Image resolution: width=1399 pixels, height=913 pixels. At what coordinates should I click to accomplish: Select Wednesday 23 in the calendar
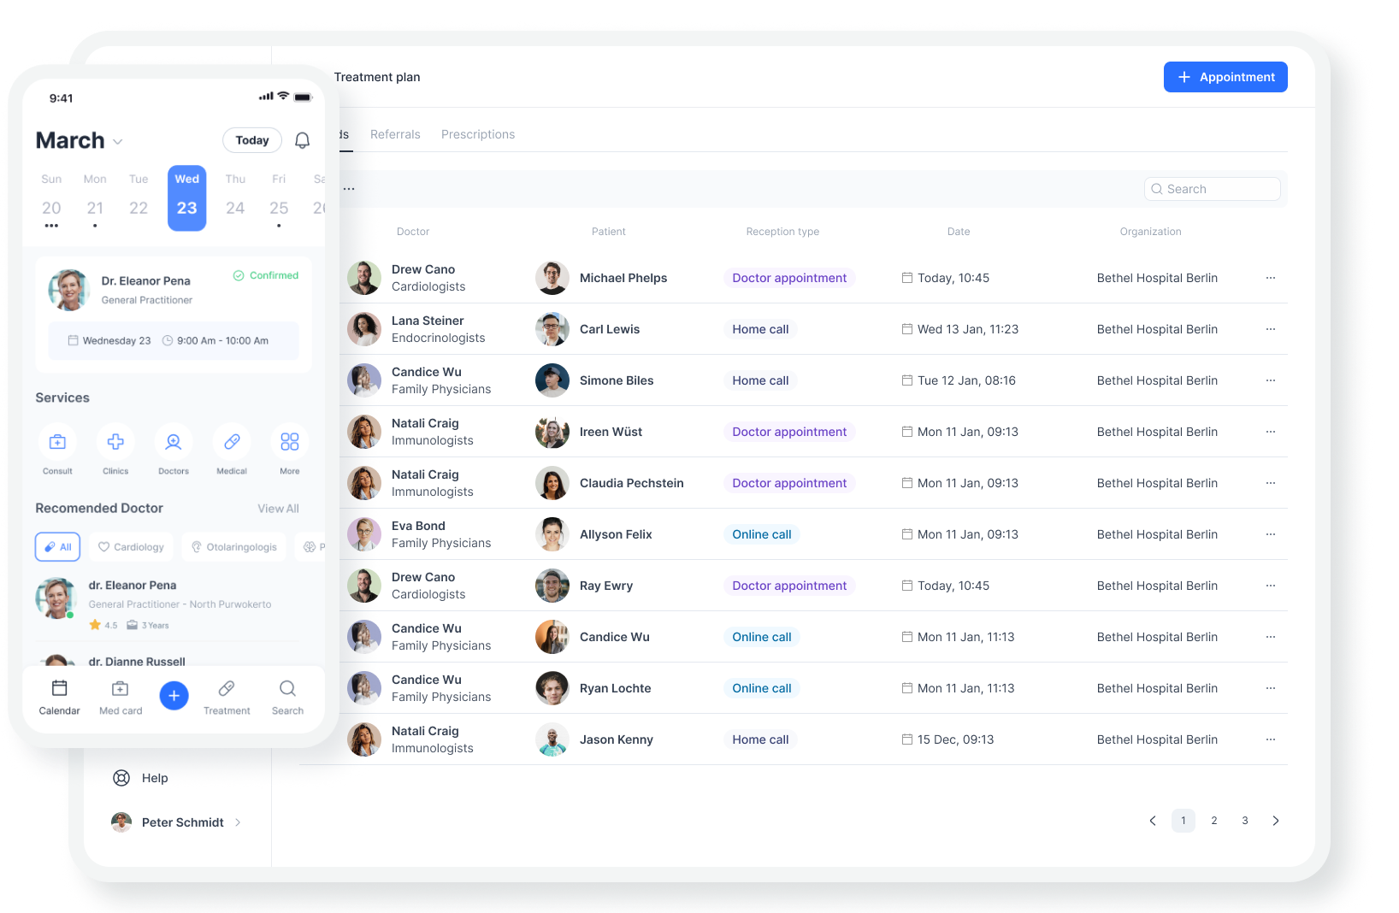[187, 198]
